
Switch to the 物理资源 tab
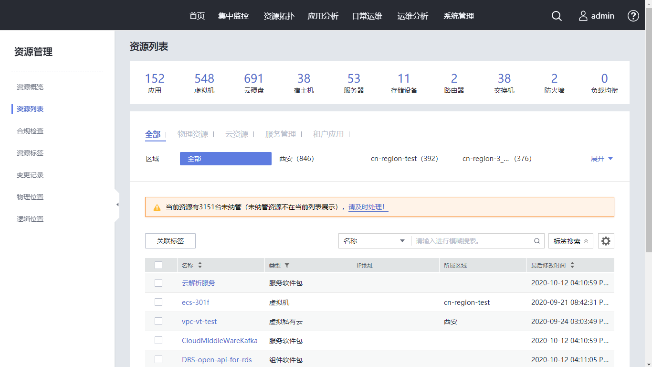(193, 134)
